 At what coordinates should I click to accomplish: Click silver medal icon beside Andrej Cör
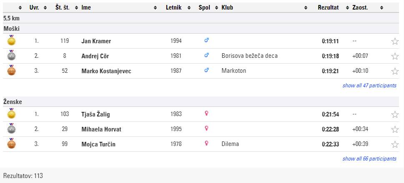pyautogui.click(x=11, y=56)
